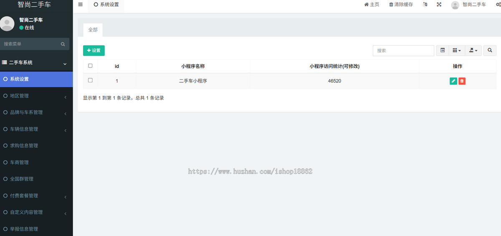Open 全国群管理 sidebar item
This screenshot has height=236, width=501.
coord(36,179)
